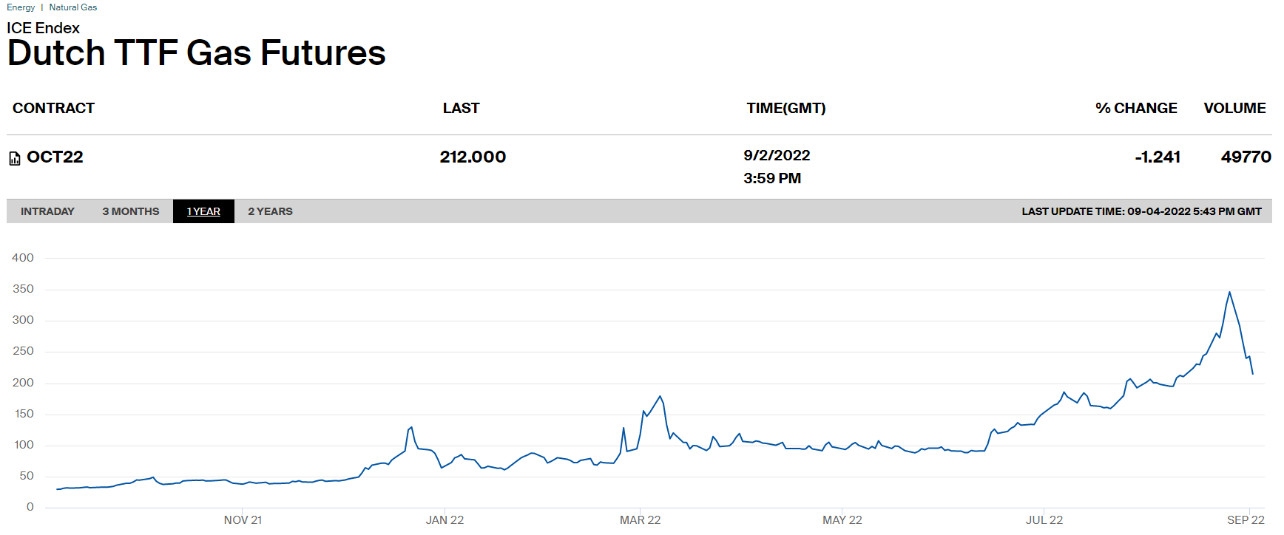Open the OCT22 contract report icon
1284x535 pixels.
(14, 158)
